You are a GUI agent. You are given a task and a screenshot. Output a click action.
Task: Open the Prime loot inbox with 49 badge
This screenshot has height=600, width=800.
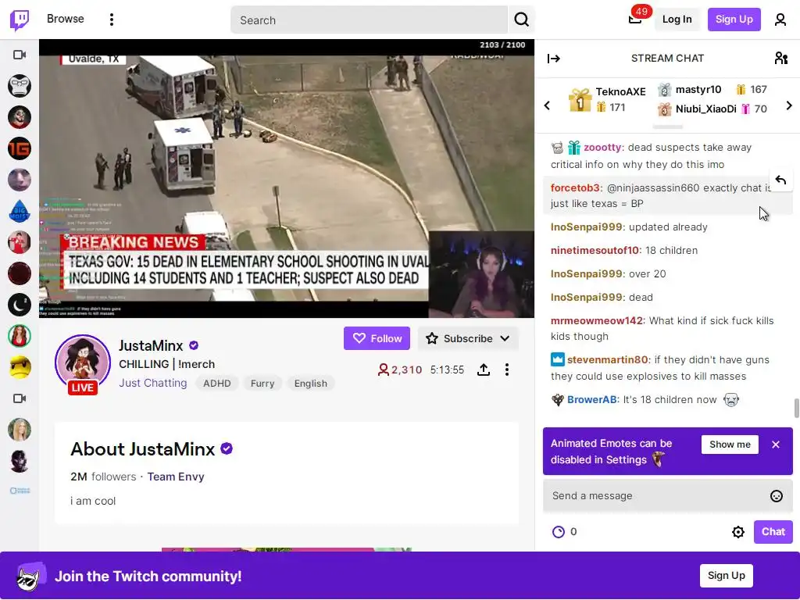[x=635, y=20]
